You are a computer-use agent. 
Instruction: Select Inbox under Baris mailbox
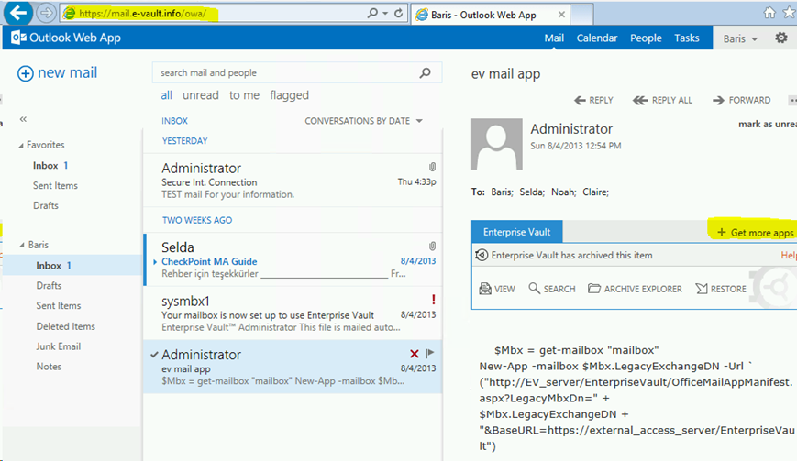72,266
